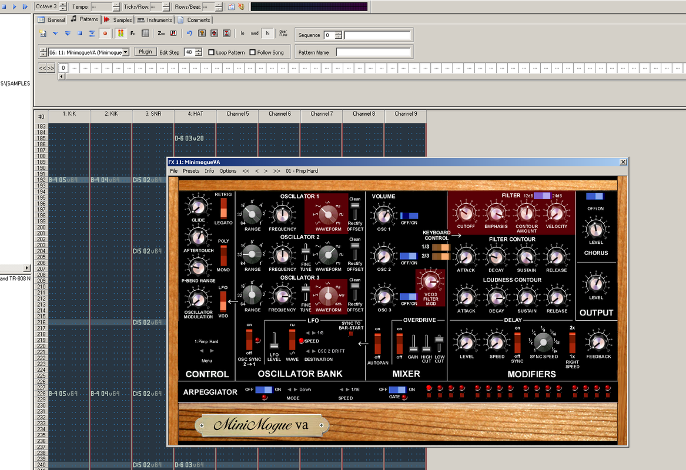Toggle the red record button
This screenshot has width=686, height=470.
[x=105, y=33]
